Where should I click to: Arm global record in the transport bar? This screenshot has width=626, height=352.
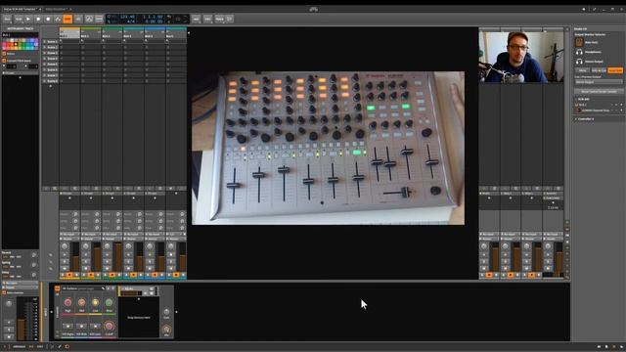coord(48,19)
